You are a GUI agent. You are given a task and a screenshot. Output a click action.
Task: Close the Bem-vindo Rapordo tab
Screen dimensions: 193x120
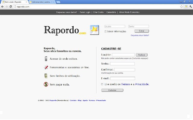[x=26, y=2]
